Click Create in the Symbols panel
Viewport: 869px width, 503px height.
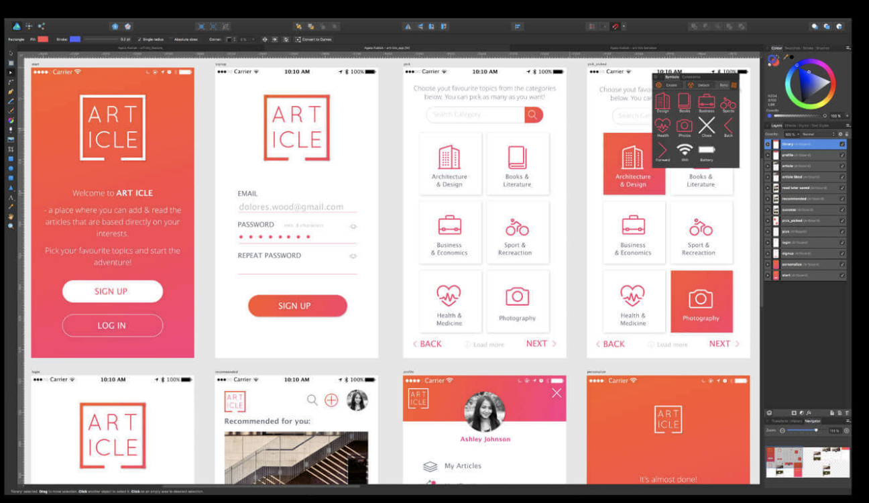point(672,85)
